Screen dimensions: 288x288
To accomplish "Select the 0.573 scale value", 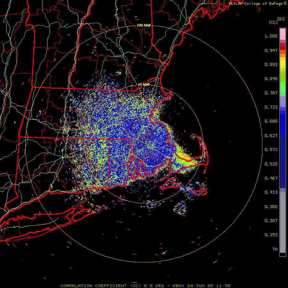I will pyautogui.click(x=271, y=150).
